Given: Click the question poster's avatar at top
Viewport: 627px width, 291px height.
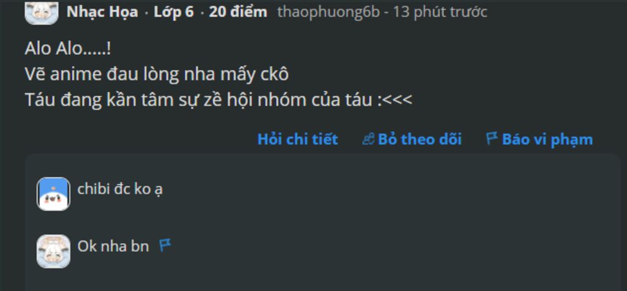Looking at the screenshot, I should [42, 12].
